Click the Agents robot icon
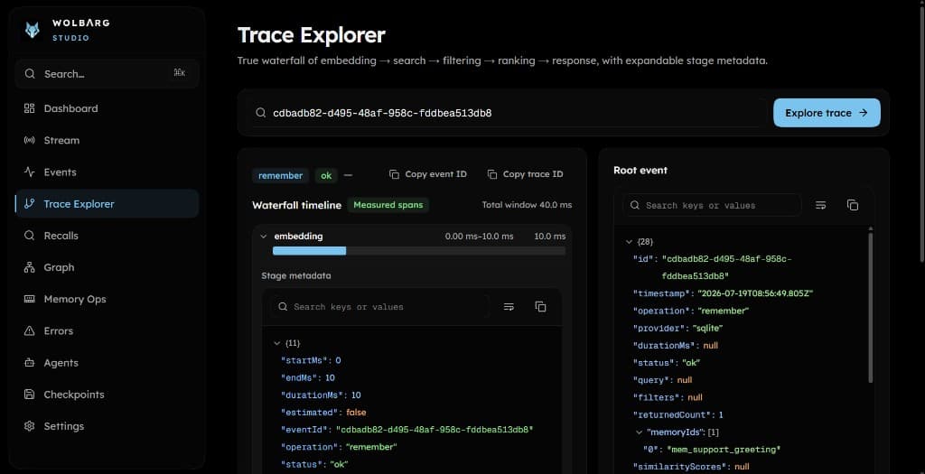Image resolution: width=925 pixels, height=474 pixels. [x=30, y=363]
